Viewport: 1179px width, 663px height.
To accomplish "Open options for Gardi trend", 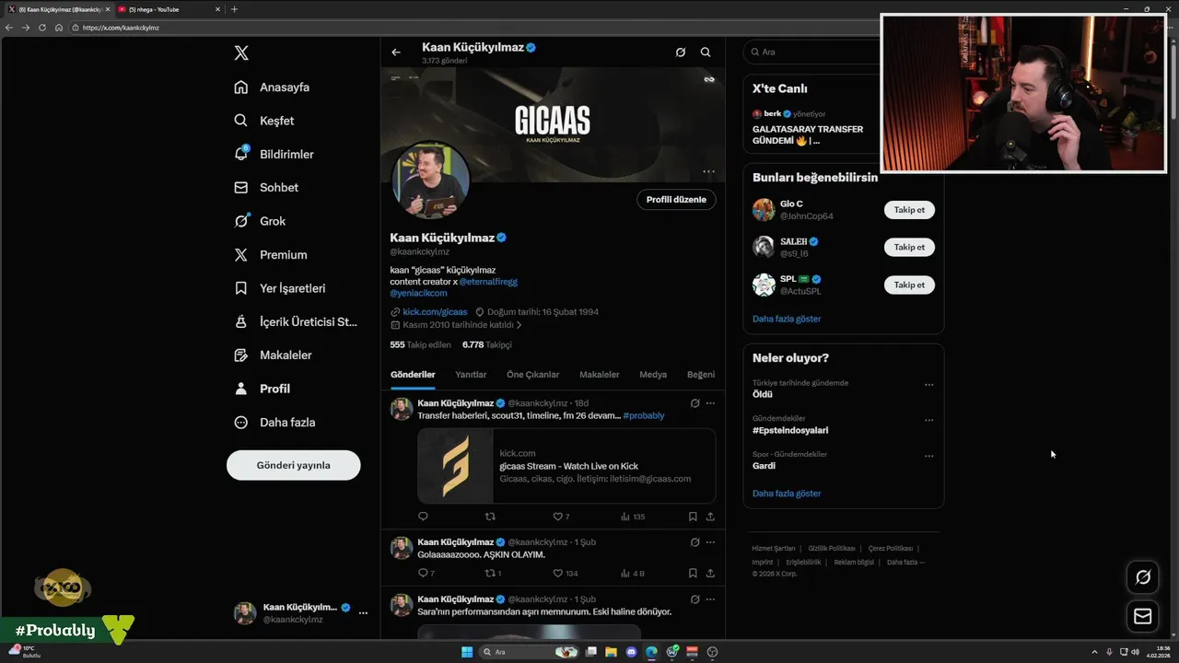I will tap(928, 456).
